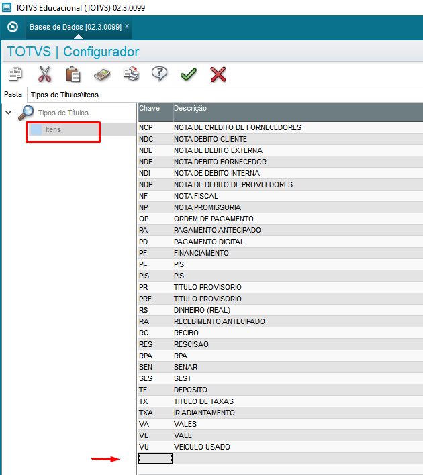Screen dimensions: 423x475
Task: Select NOTA DE DEBITO INTERNA row
Action: (281, 173)
